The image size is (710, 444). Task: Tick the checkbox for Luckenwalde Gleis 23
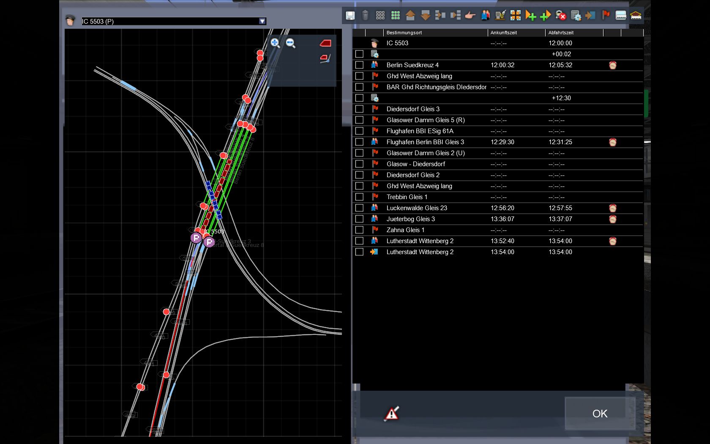tap(359, 208)
